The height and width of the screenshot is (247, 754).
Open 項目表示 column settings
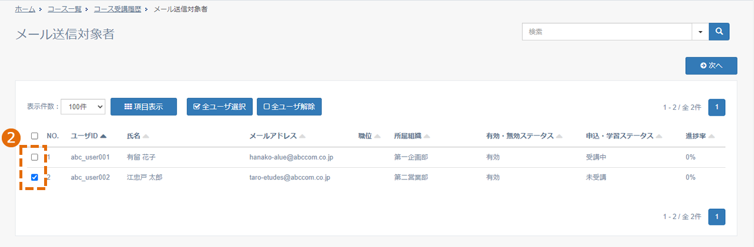[144, 107]
